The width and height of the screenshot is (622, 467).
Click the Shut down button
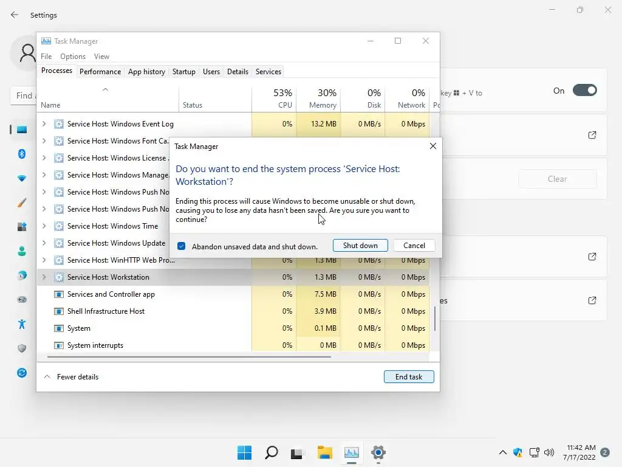click(360, 246)
